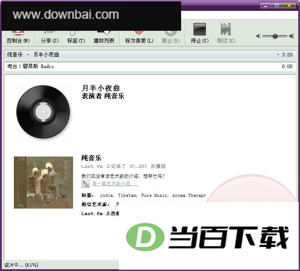Select the Tibetan tag
Viewport: 300px width, 271px height.
pos(127,196)
